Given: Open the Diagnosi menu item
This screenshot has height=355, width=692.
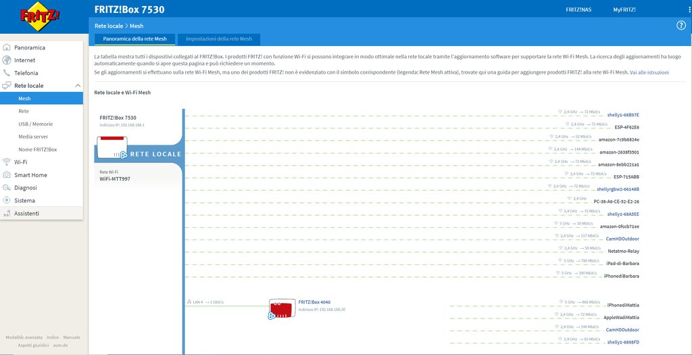Looking at the screenshot, I should [x=26, y=188].
